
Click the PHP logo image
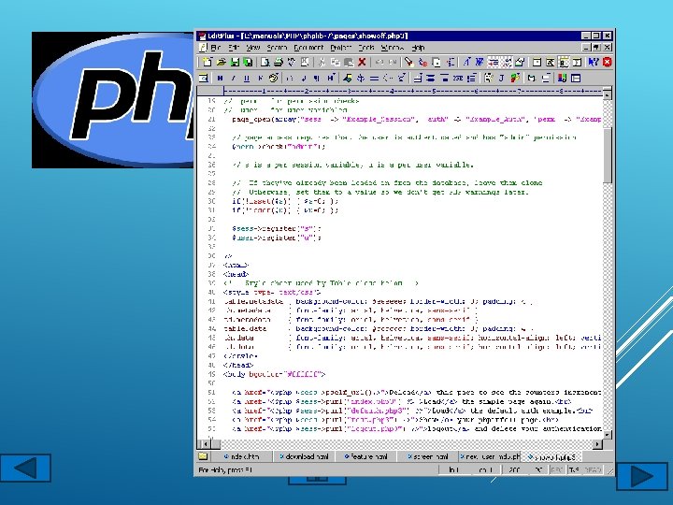click(x=113, y=100)
